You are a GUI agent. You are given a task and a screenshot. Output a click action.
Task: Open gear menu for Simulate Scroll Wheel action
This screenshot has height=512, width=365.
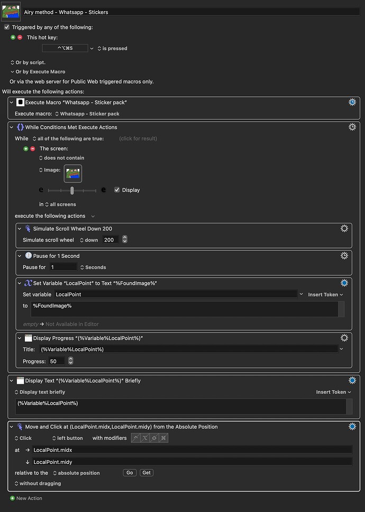click(x=344, y=229)
